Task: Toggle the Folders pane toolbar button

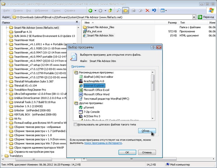Action: point(125,10)
